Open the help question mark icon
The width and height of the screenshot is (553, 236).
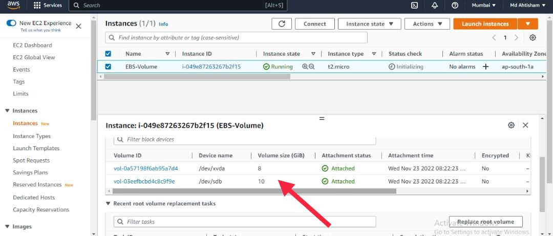(x=455, y=5)
